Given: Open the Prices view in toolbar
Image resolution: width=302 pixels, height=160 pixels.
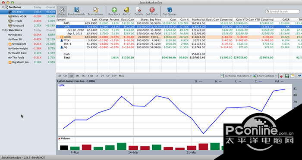Looking at the screenshot, I should pyautogui.click(x=62, y=11).
